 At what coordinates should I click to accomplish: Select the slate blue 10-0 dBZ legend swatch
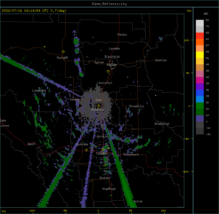coord(200,118)
